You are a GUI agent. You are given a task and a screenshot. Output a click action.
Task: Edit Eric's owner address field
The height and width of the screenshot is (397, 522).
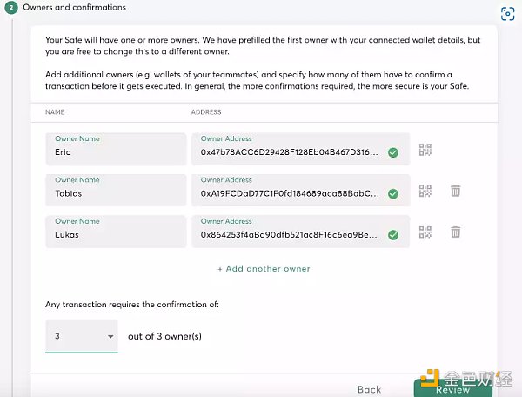(301, 149)
